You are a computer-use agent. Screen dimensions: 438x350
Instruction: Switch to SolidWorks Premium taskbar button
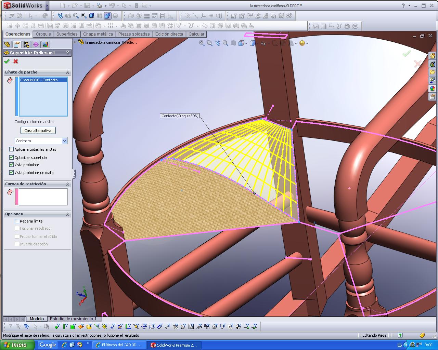click(175, 345)
